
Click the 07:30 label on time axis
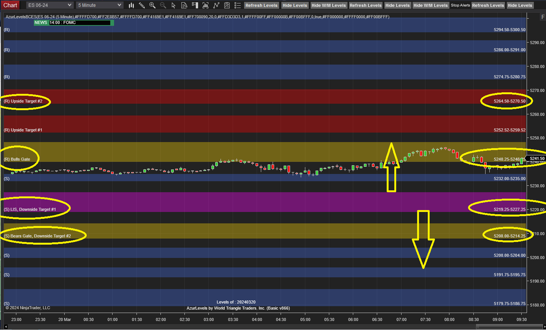pos(425,319)
